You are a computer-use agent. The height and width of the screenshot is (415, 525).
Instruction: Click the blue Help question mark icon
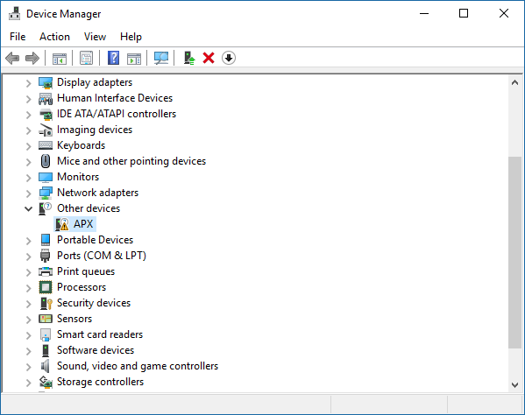tap(114, 58)
